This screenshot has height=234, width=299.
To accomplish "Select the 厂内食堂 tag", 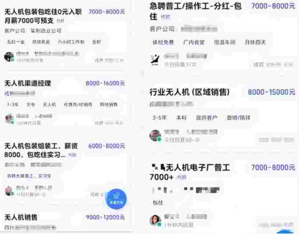I will 194,42.
